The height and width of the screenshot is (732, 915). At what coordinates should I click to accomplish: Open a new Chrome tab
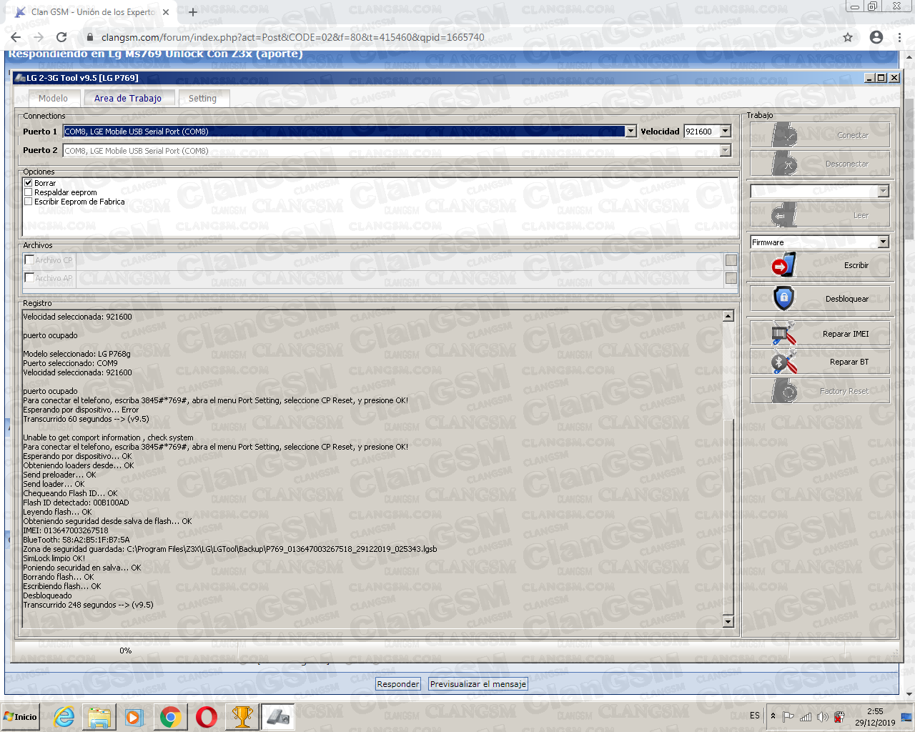[192, 12]
